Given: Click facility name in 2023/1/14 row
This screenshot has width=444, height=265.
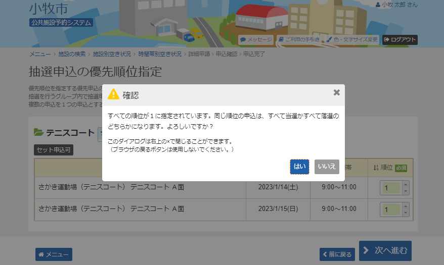Looking at the screenshot, I should pyautogui.click(x=111, y=187).
